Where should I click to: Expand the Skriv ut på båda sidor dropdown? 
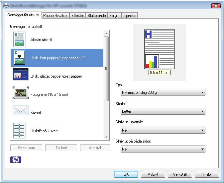(x=163, y=149)
